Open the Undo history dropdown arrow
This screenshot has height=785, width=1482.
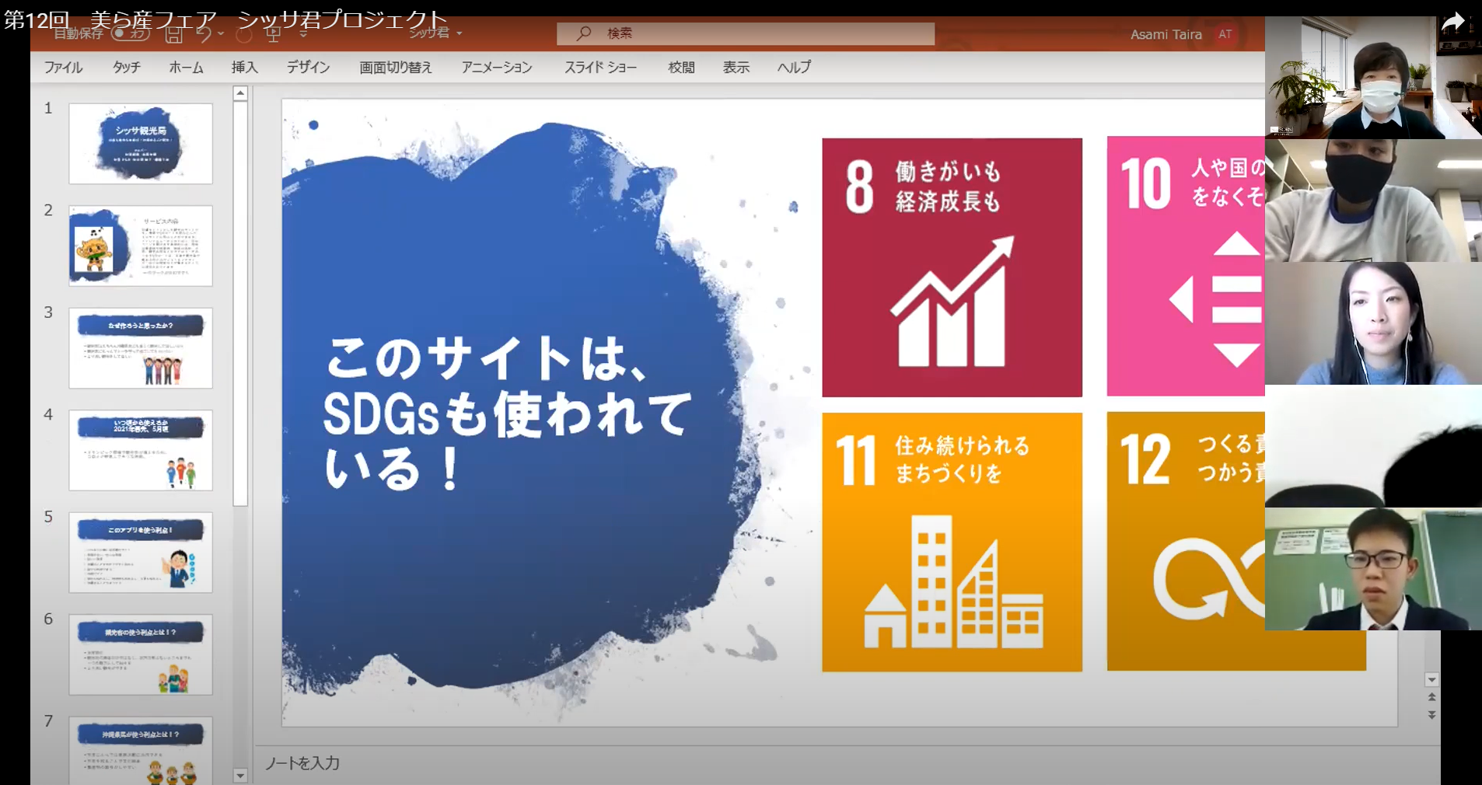click(x=222, y=34)
